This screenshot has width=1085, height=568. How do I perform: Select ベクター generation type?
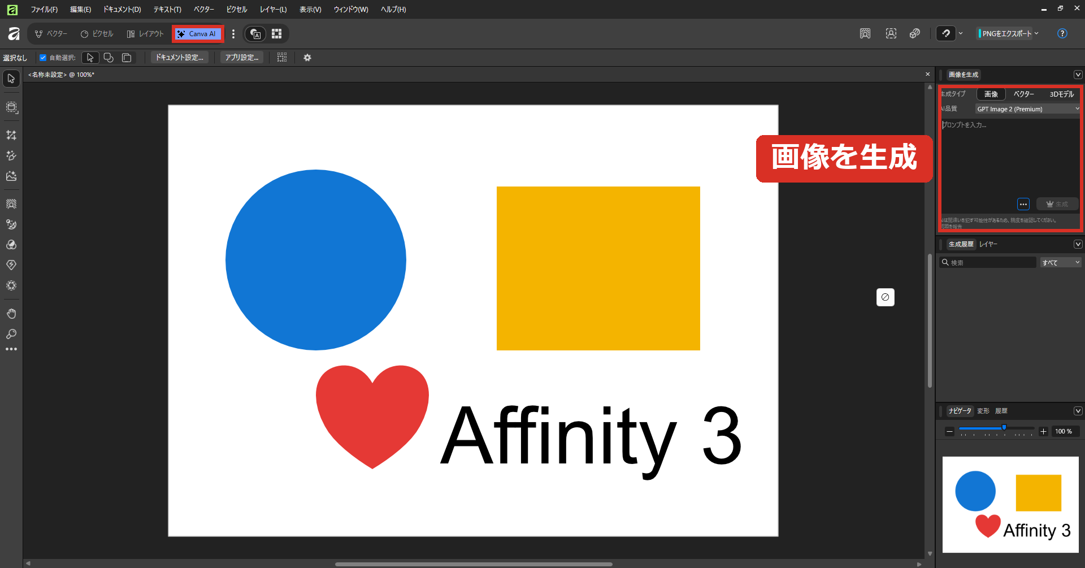click(x=1023, y=94)
